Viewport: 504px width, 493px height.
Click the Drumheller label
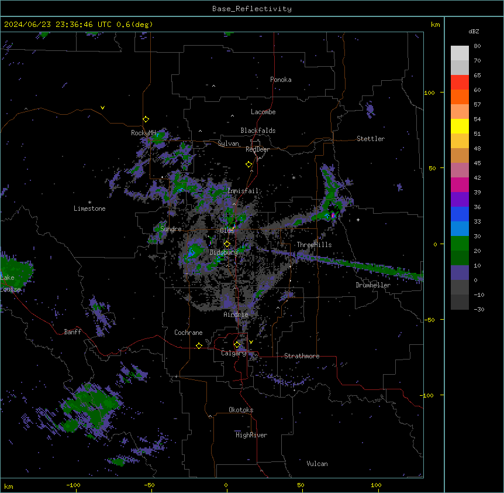pos(373,285)
